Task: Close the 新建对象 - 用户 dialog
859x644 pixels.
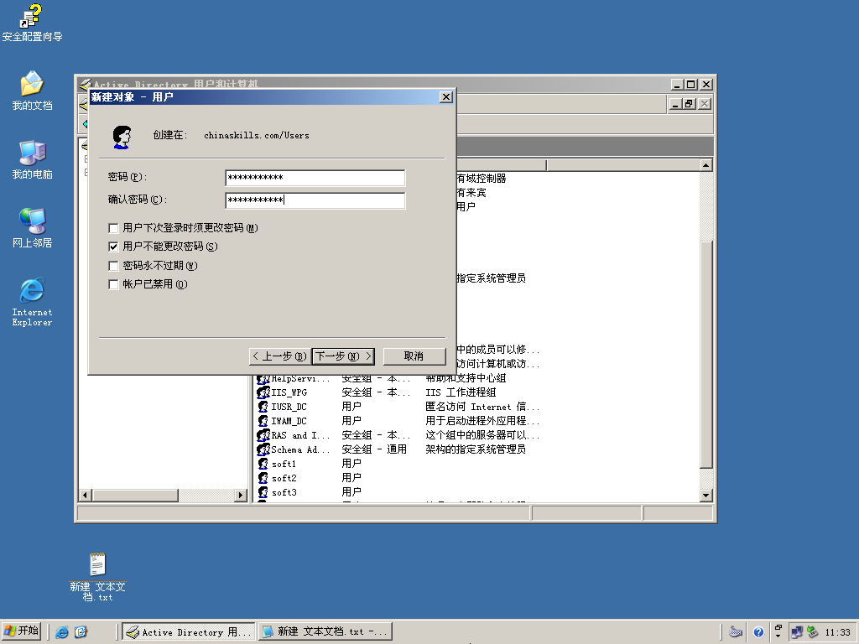Action: coord(446,97)
